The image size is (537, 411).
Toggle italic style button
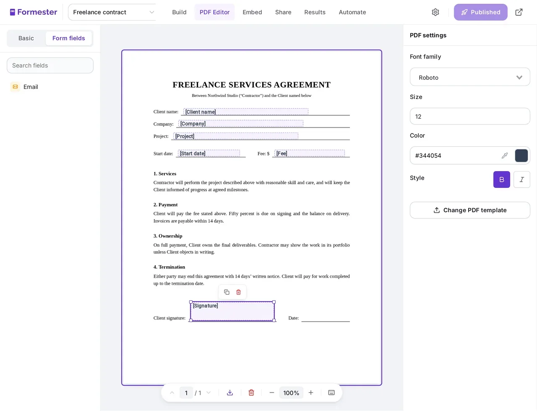tap(522, 179)
